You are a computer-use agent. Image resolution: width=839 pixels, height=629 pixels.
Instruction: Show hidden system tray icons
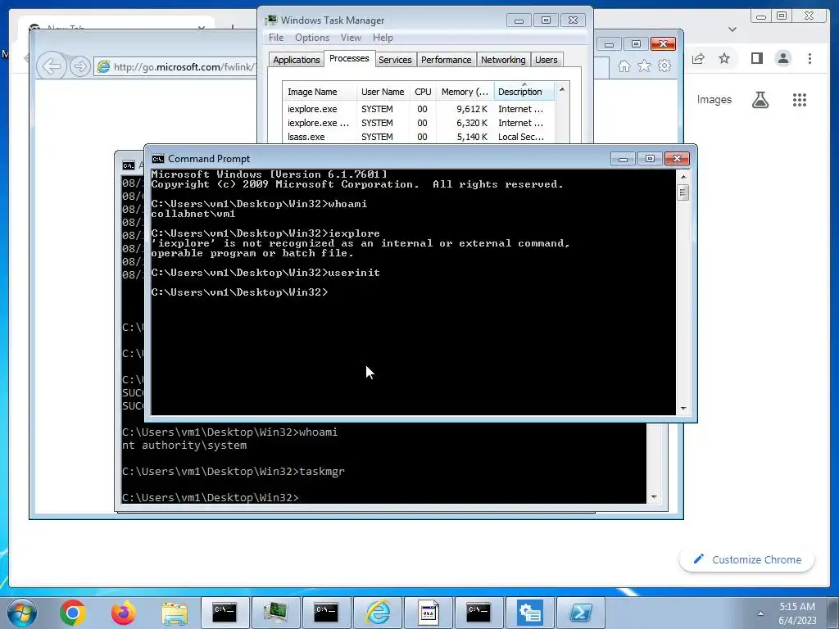(760, 613)
